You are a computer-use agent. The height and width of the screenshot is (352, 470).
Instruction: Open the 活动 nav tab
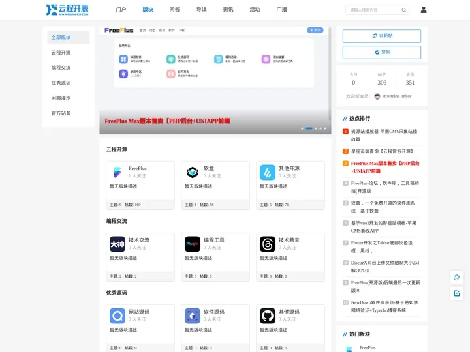[255, 10]
